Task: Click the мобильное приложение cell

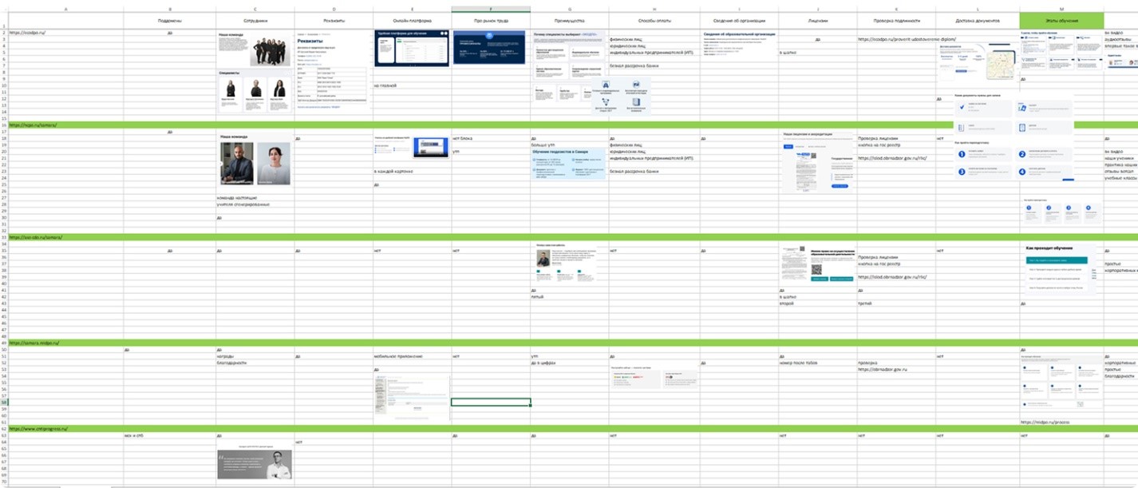Action: click(397, 356)
